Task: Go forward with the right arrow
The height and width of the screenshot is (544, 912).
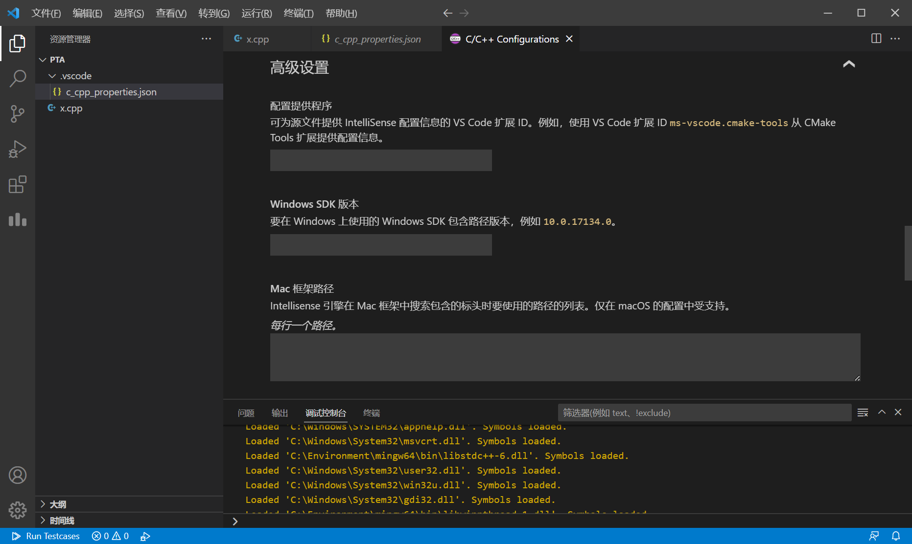Action: [464, 13]
